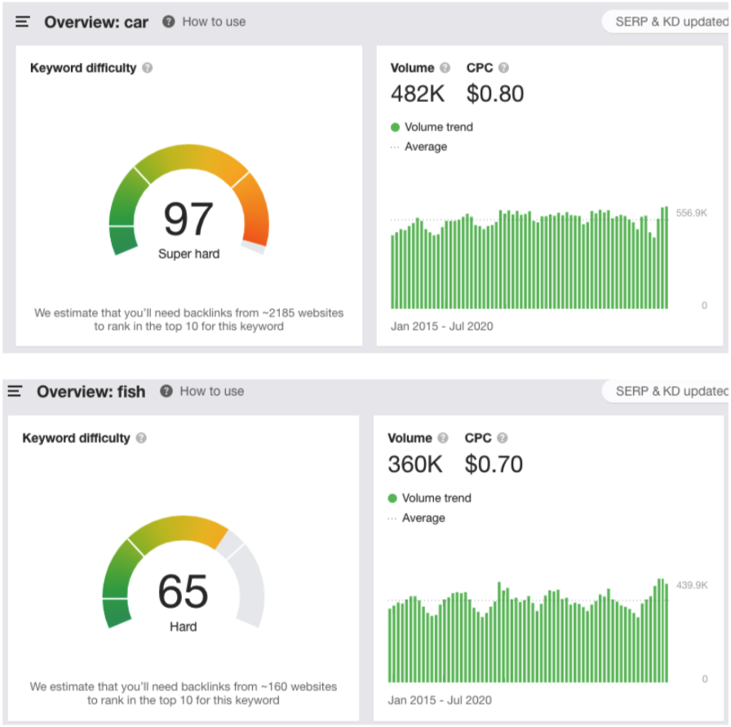This screenshot has width=731, height=727.
Task: Click CPC help icon in fish panel
Action: pos(502,438)
